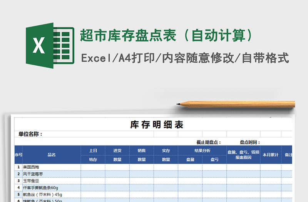Click row number 5 cell
This screenshot has width=308, height=202.
coord(18,195)
